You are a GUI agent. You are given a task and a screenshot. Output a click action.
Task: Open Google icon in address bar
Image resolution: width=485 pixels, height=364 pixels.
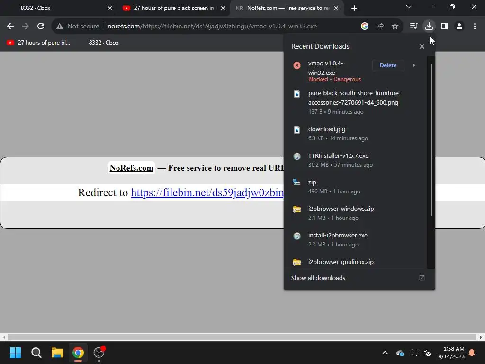coord(365,27)
